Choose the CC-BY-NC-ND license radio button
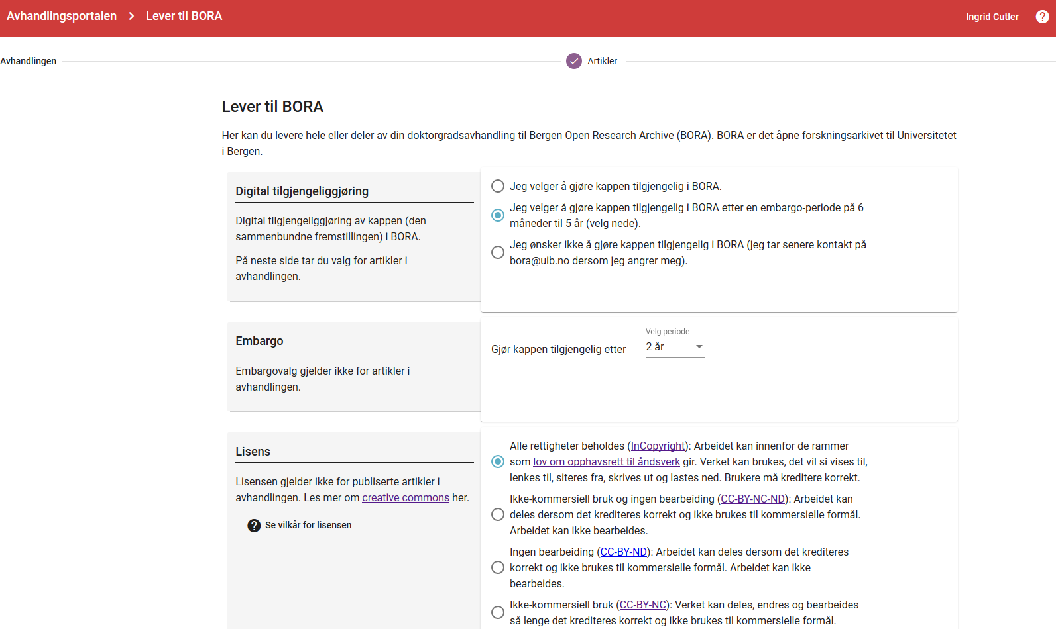The image size is (1056, 629). 498,514
